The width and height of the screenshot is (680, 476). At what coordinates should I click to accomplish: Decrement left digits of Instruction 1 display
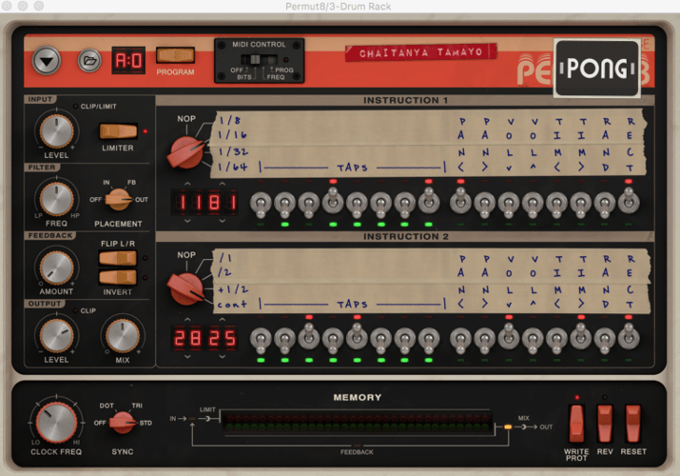(187, 221)
